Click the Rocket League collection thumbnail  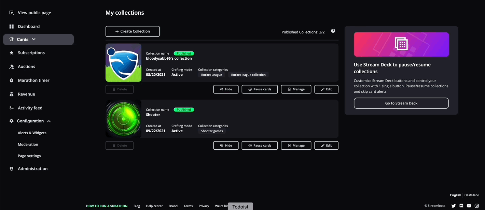coord(123,63)
